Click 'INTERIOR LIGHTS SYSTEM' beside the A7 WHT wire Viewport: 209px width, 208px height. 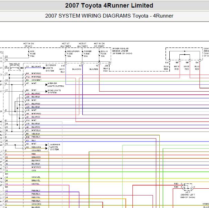click(x=56, y=85)
